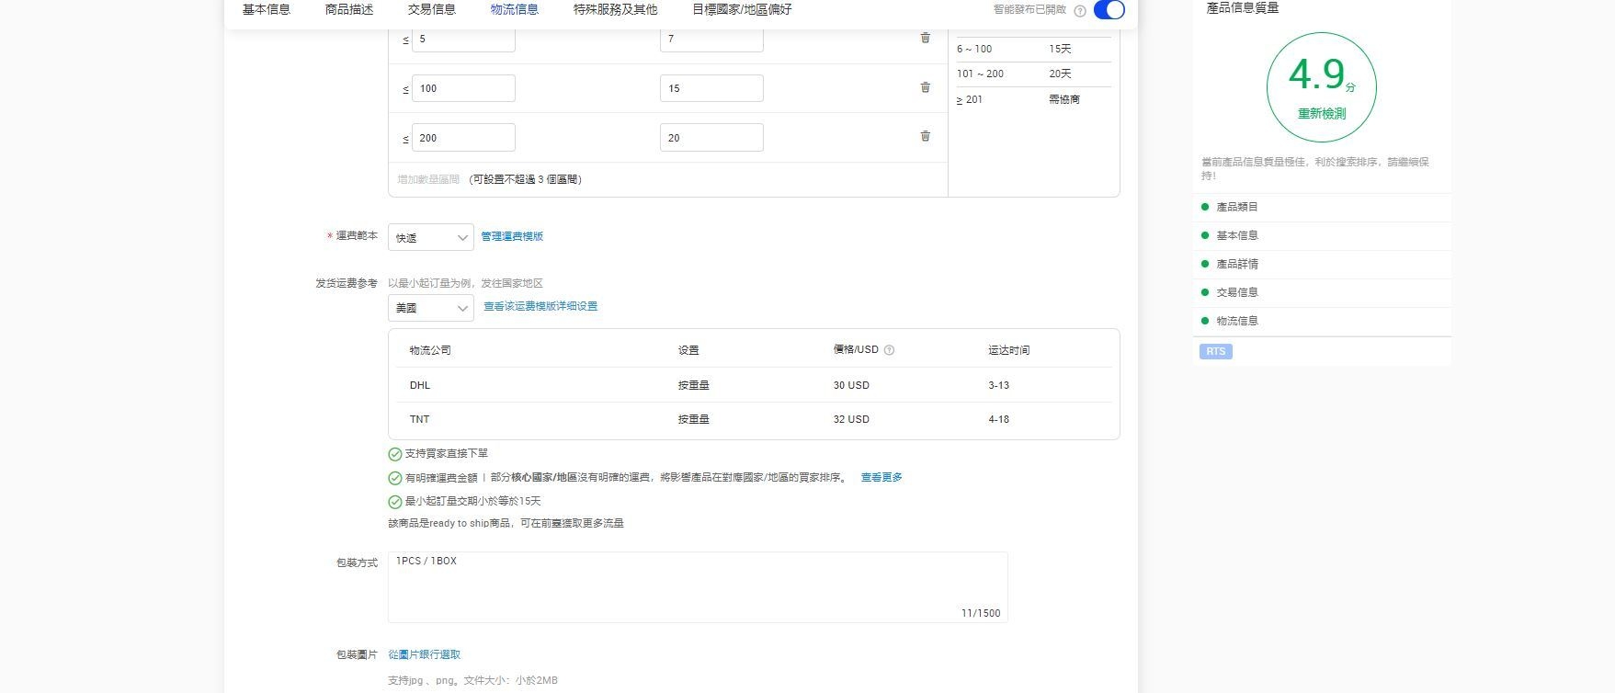Click the RTS badge

[x=1216, y=351]
